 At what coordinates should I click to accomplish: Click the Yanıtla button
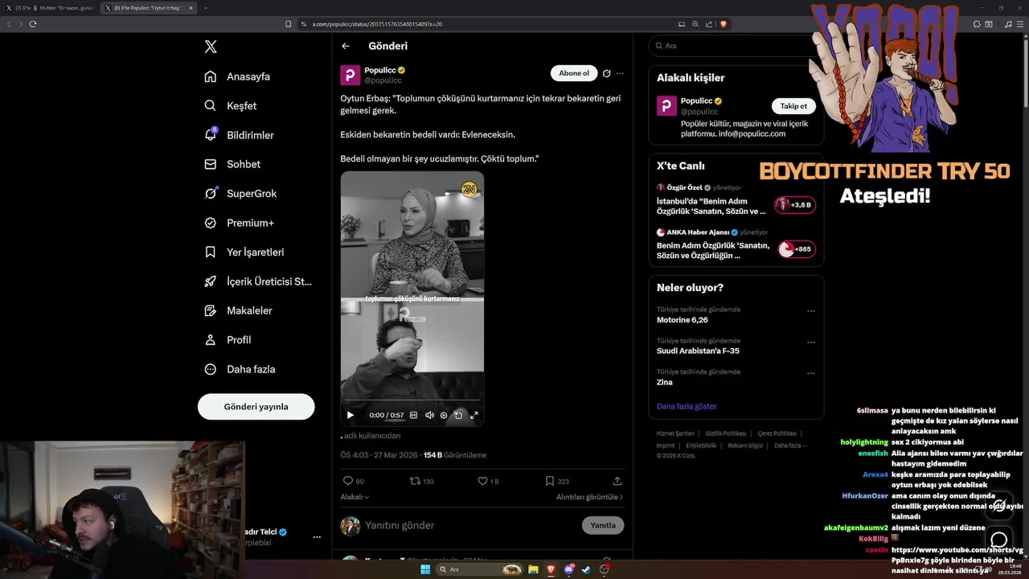coord(603,525)
